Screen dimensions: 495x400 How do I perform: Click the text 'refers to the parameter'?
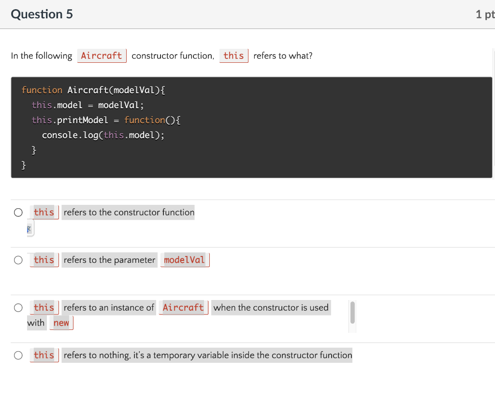[110, 260]
